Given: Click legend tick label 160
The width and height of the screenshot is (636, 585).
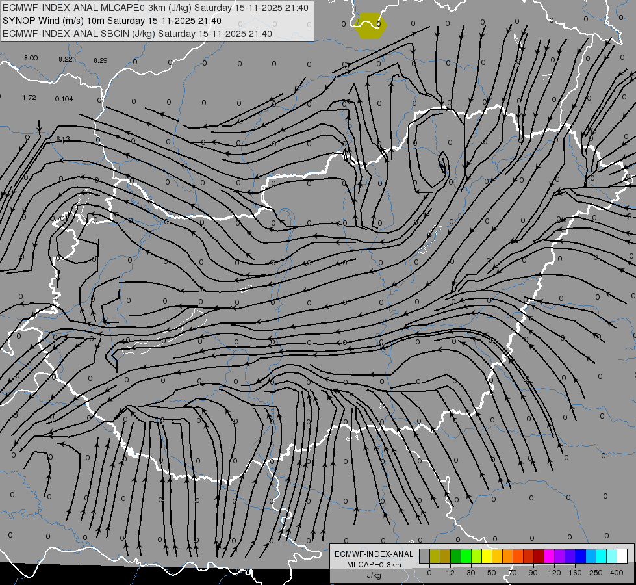Looking at the screenshot, I should point(575,573).
